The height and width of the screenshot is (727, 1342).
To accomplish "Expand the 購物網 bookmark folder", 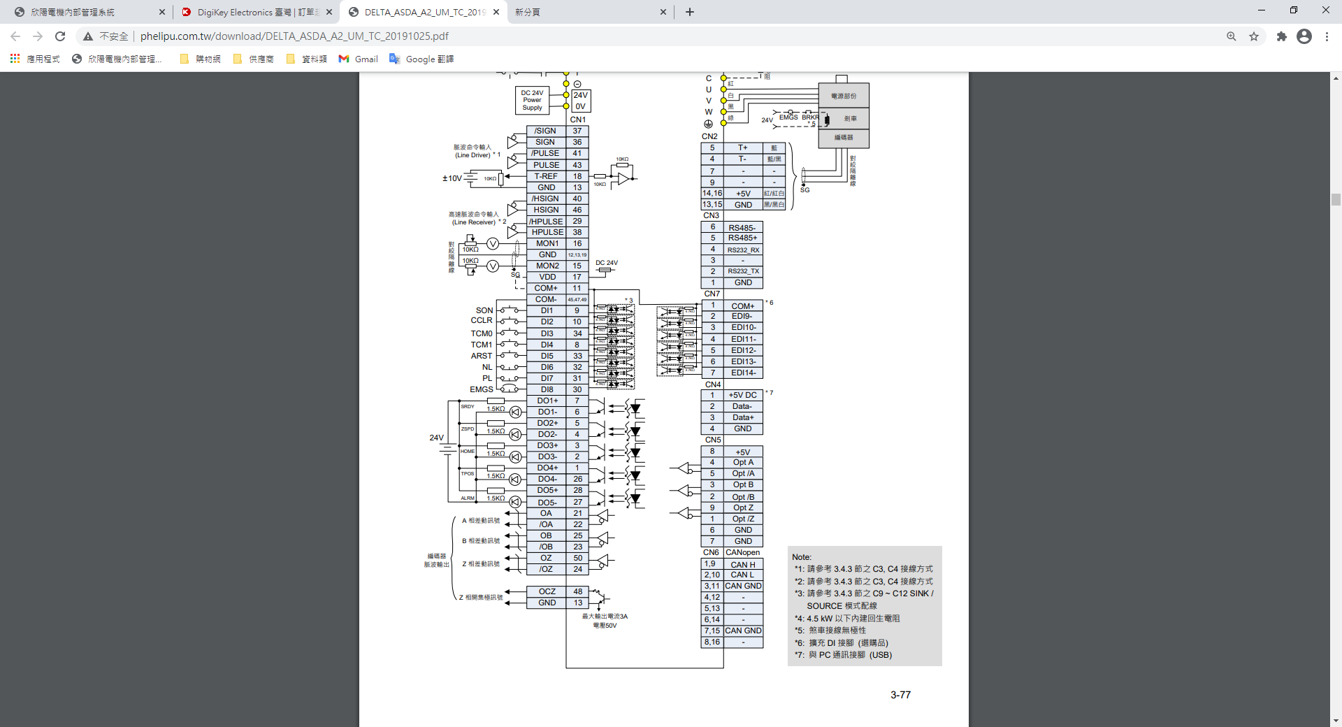I will point(201,59).
